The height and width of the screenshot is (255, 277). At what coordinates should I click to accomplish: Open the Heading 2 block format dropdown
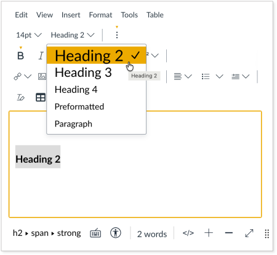tap(73, 35)
